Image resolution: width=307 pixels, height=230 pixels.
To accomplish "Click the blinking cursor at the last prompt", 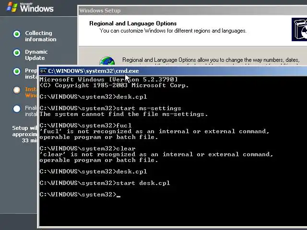I will [x=118, y=196].
